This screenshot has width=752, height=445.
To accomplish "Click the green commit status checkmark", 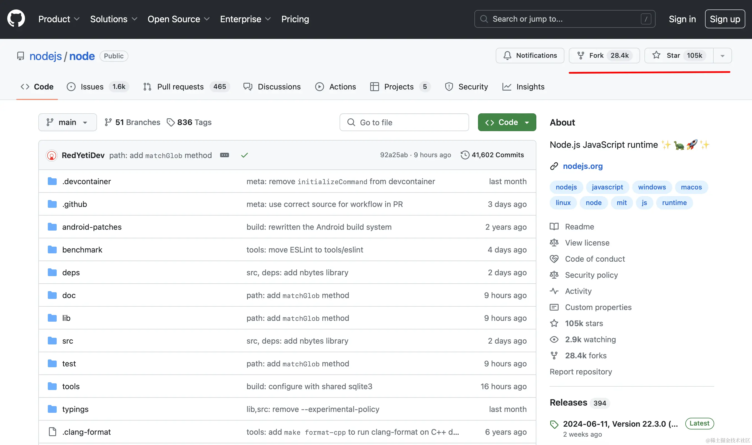I will 245,155.
